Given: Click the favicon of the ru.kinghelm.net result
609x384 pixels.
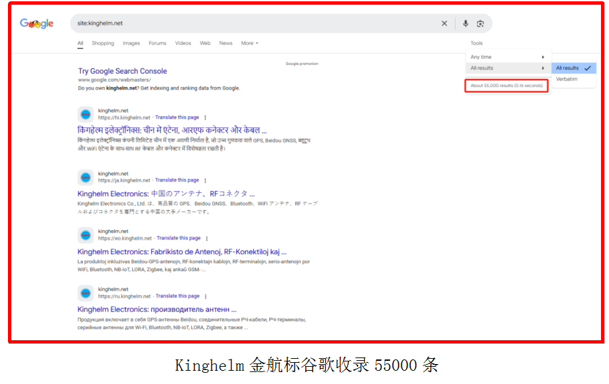Looking at the screenshot, I should pos(86,293).
